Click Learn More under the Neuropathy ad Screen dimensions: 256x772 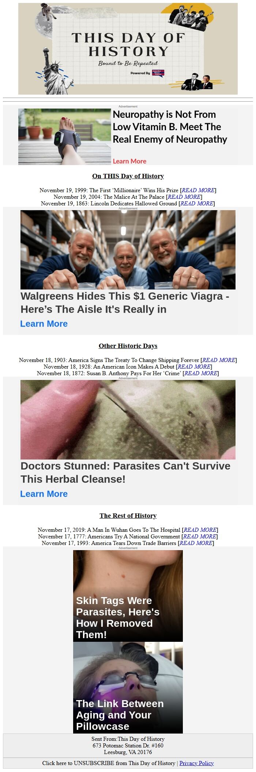(129, 161)
